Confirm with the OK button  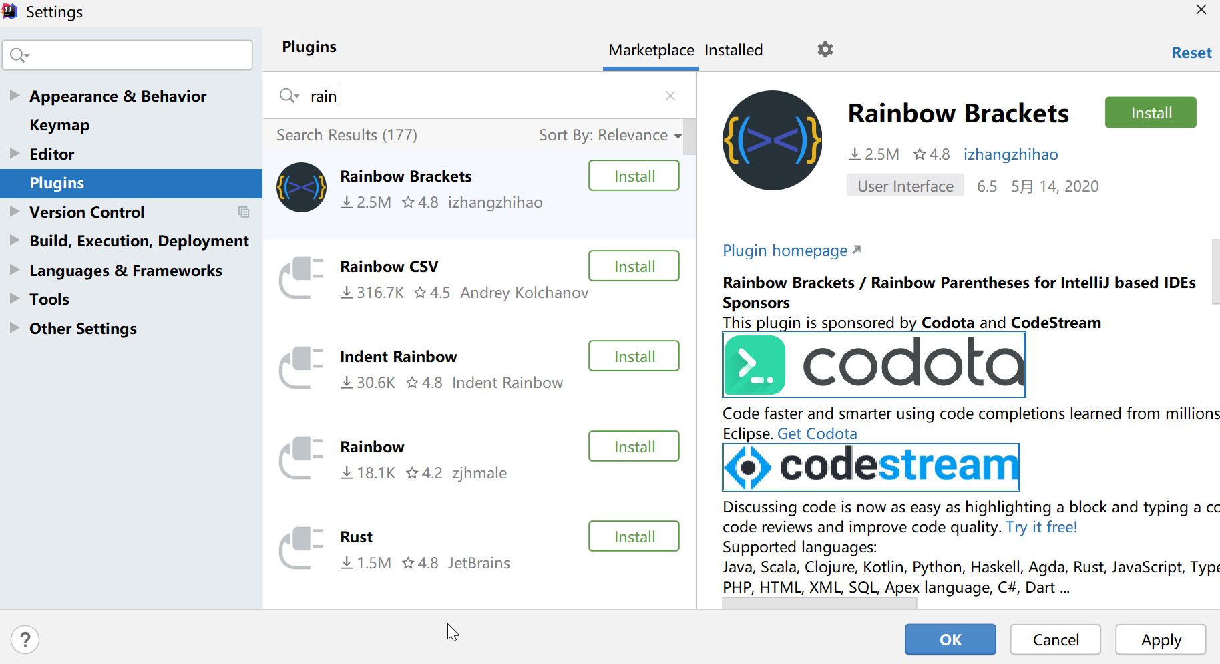tap(950, 639)
